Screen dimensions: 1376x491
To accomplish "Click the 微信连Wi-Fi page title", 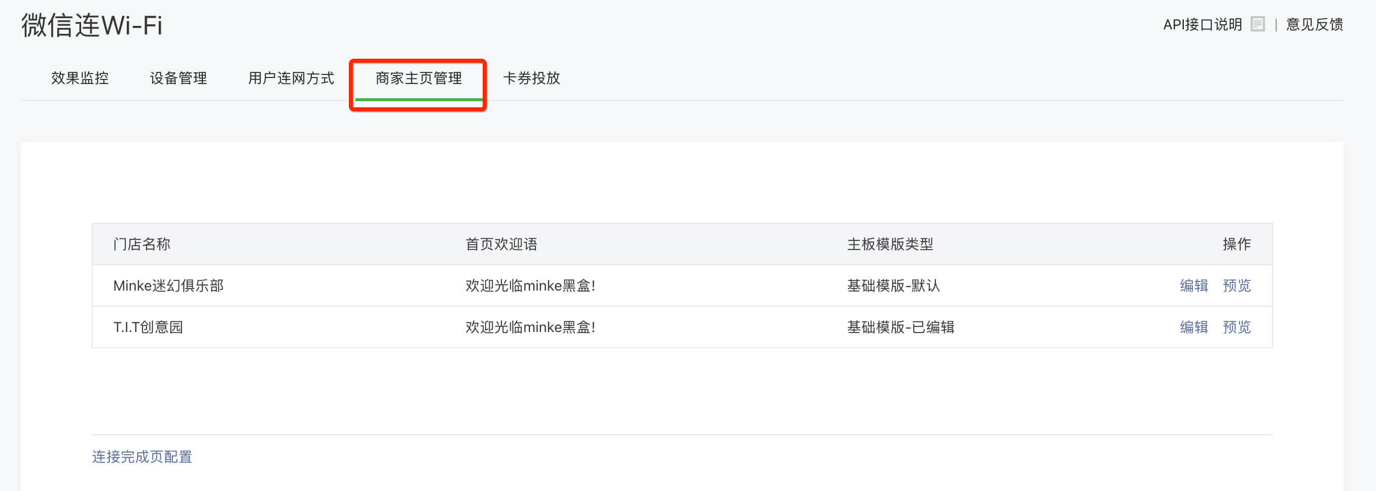I will click(x=92, y=25).
